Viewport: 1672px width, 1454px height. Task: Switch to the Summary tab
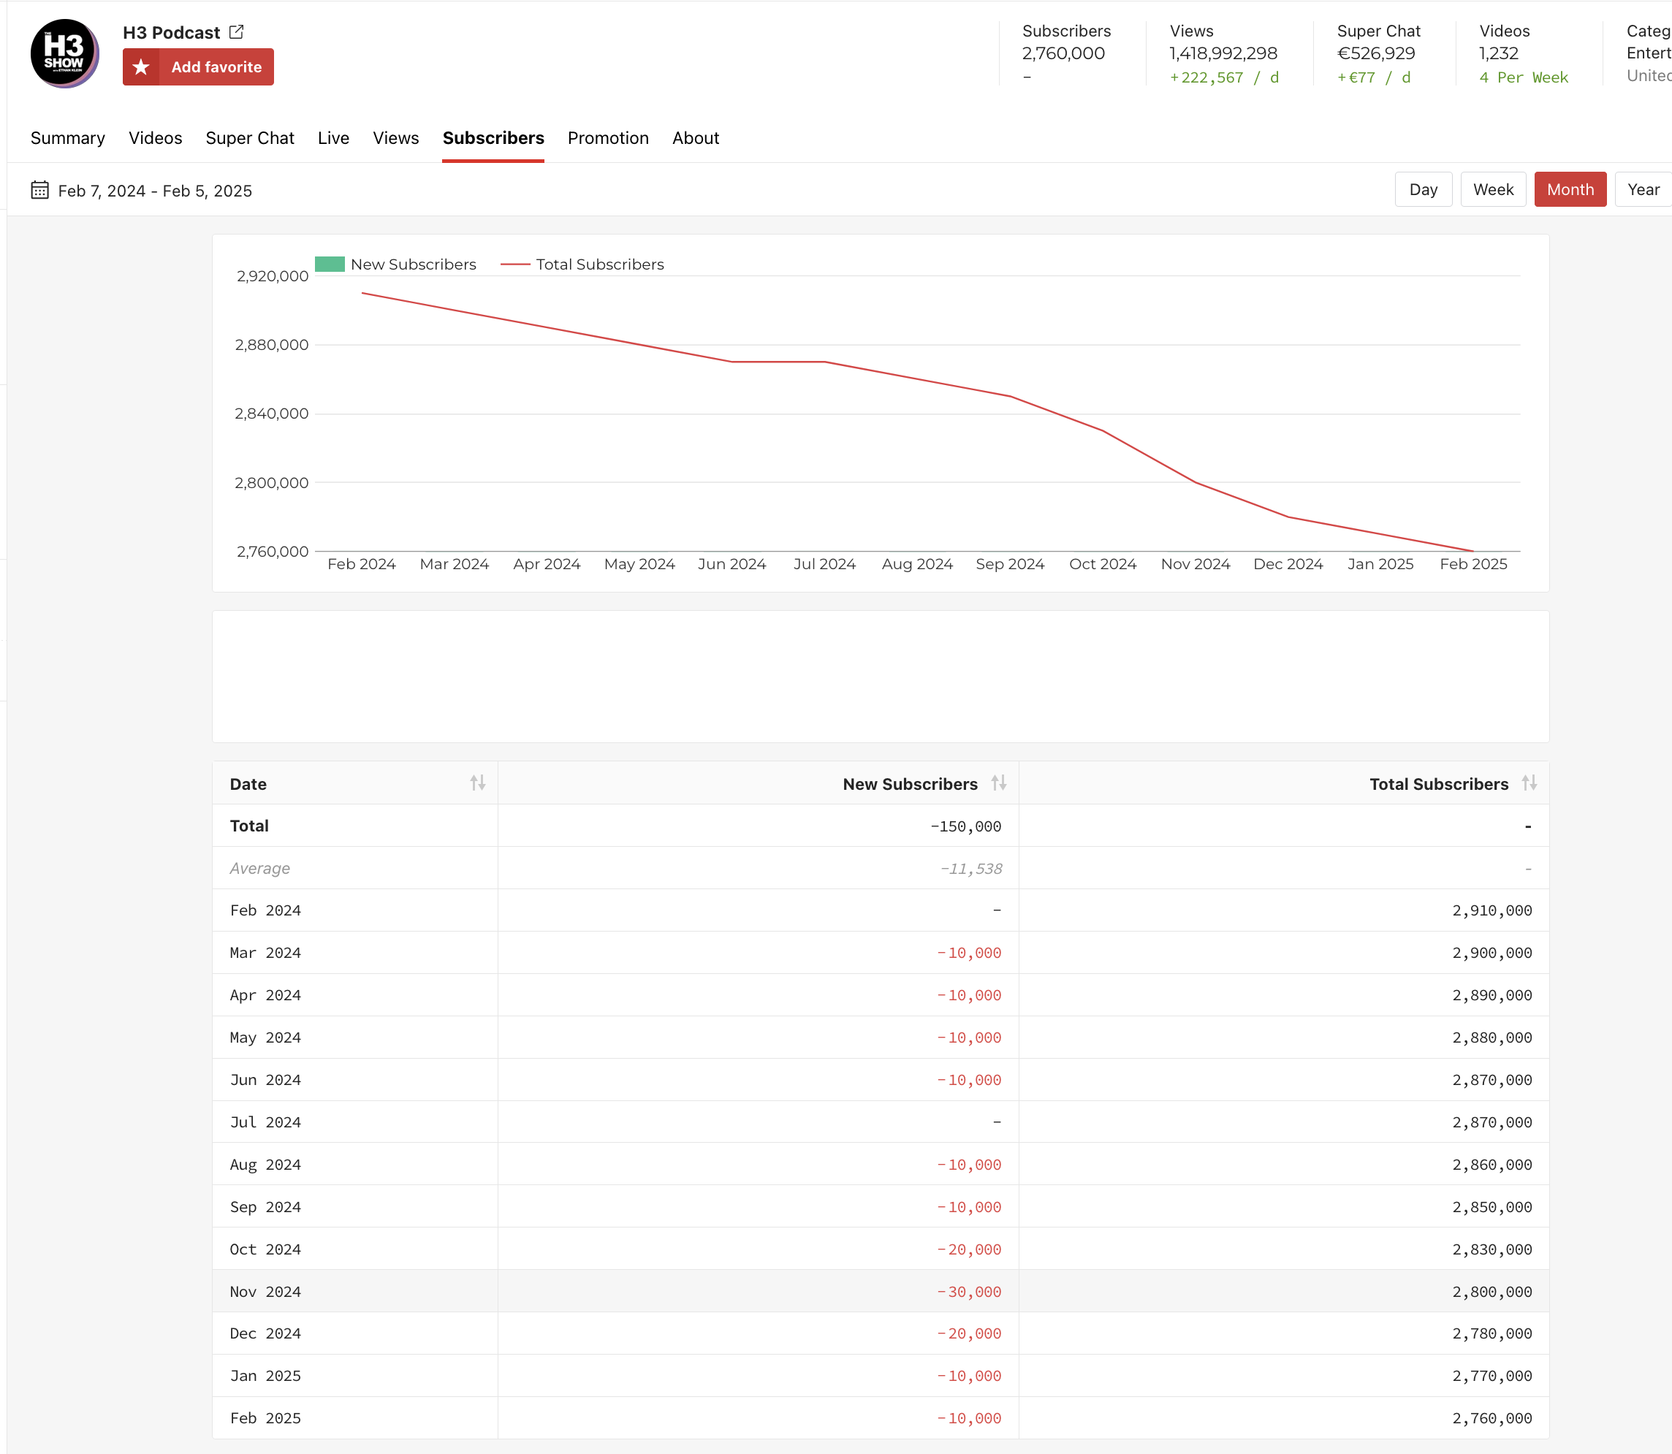(68, 138)
